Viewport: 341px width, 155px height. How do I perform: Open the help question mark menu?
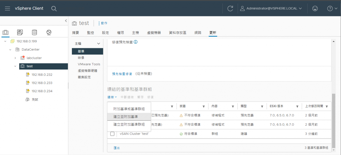tap(332, 8)
